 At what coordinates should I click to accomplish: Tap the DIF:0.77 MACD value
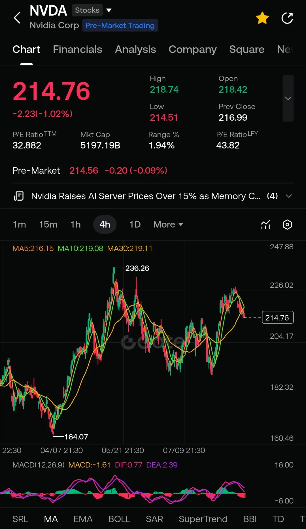(x=129, y=465)
